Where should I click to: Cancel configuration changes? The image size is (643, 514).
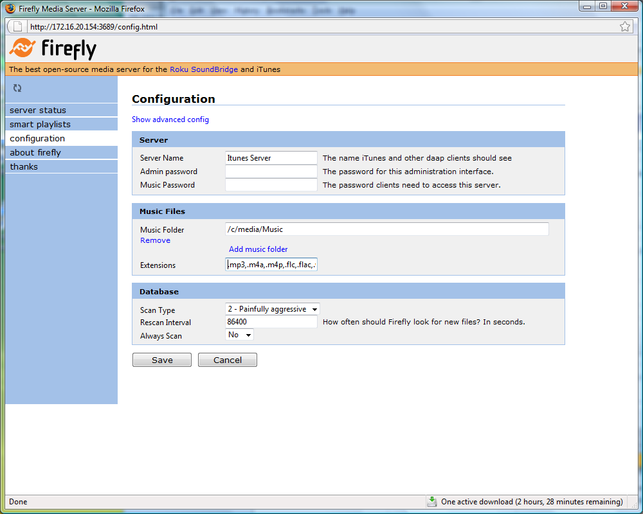tap(228, 360)
